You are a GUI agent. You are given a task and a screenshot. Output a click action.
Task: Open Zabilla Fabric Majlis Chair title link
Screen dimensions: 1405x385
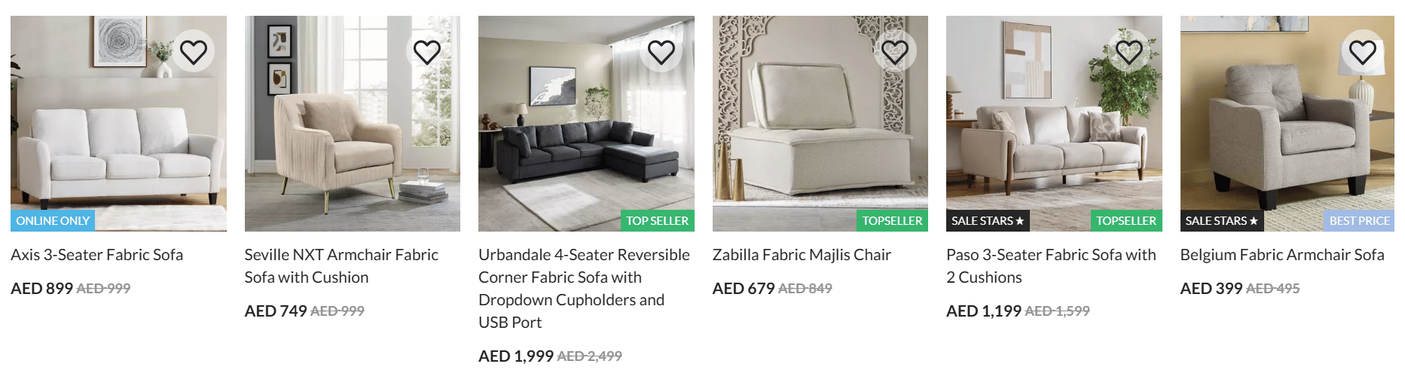tap(802, 255)
